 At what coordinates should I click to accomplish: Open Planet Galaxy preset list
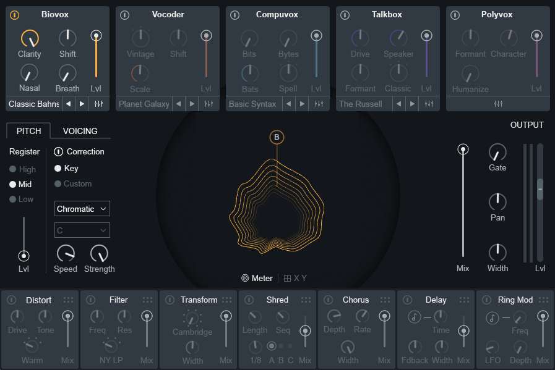(144, 104)
